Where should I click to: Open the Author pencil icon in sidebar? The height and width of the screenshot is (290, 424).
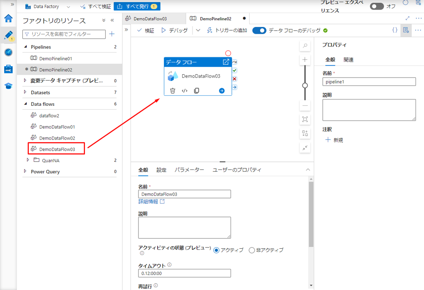pos(8,35)
